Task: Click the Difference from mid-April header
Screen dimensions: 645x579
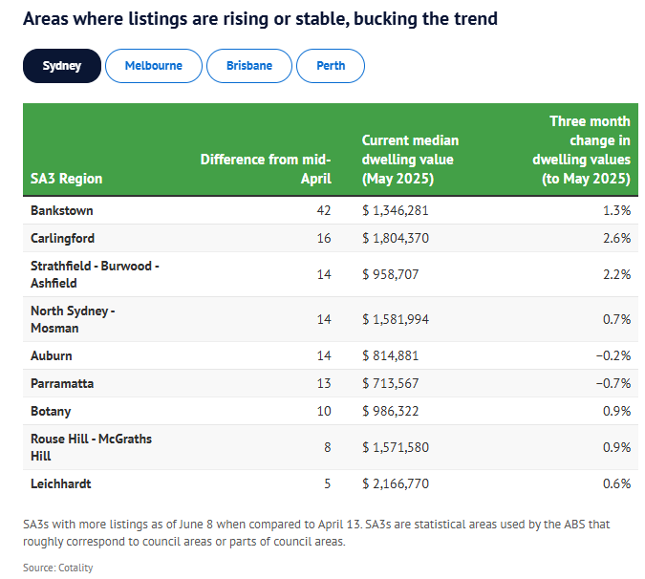Action: (x=266, y=169)
